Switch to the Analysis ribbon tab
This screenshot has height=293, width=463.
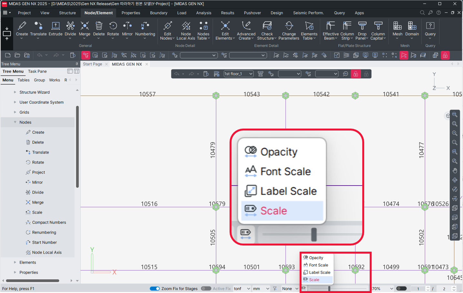(203, 13)
